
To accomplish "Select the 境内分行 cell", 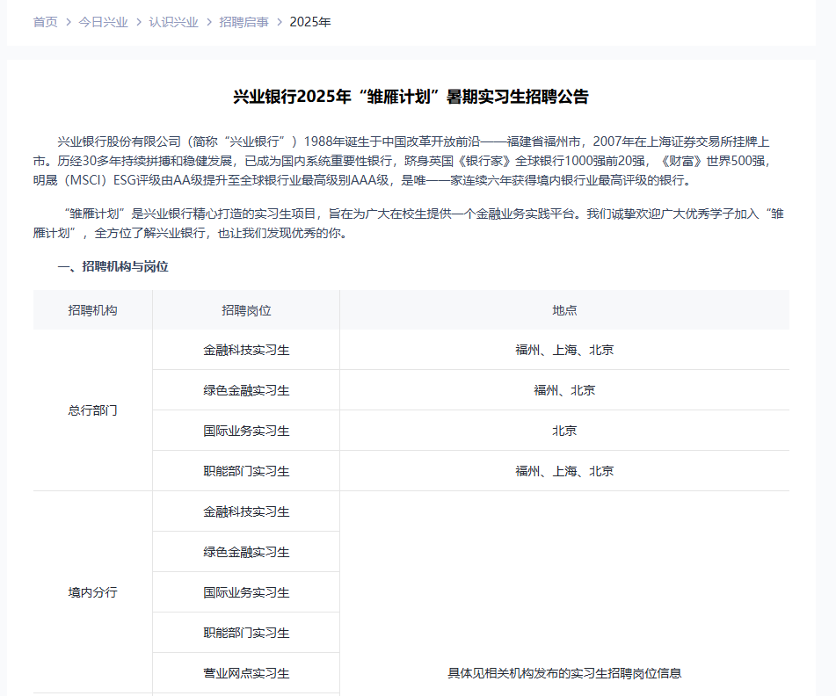I will [x=93, y=592].
